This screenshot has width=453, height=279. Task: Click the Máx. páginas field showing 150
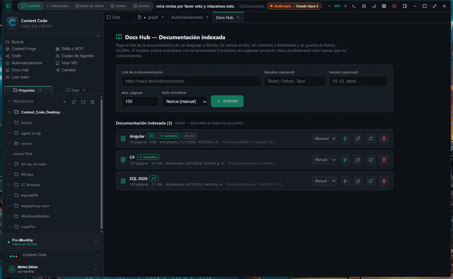(140, 102)
